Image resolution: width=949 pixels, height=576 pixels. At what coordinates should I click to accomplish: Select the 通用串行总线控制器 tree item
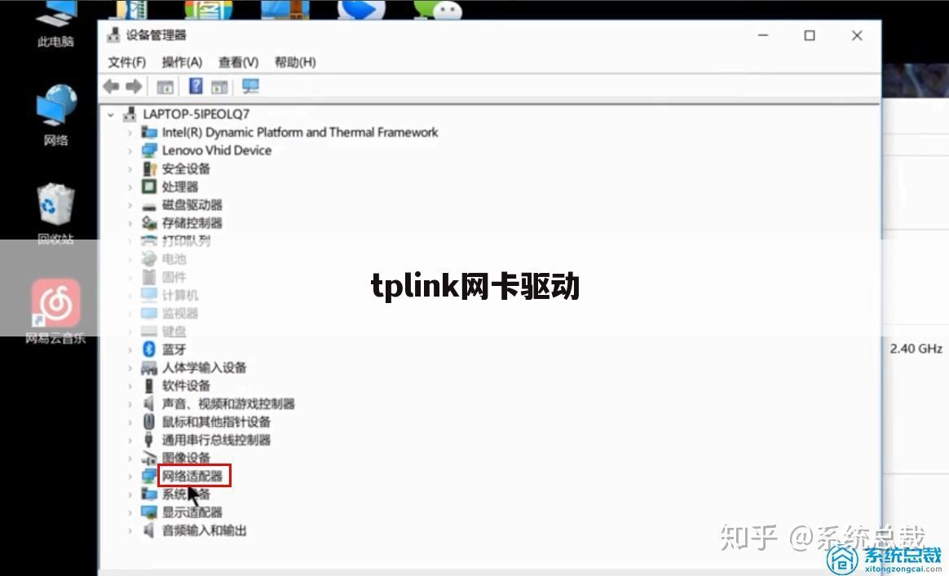click(x=217, y=440)
